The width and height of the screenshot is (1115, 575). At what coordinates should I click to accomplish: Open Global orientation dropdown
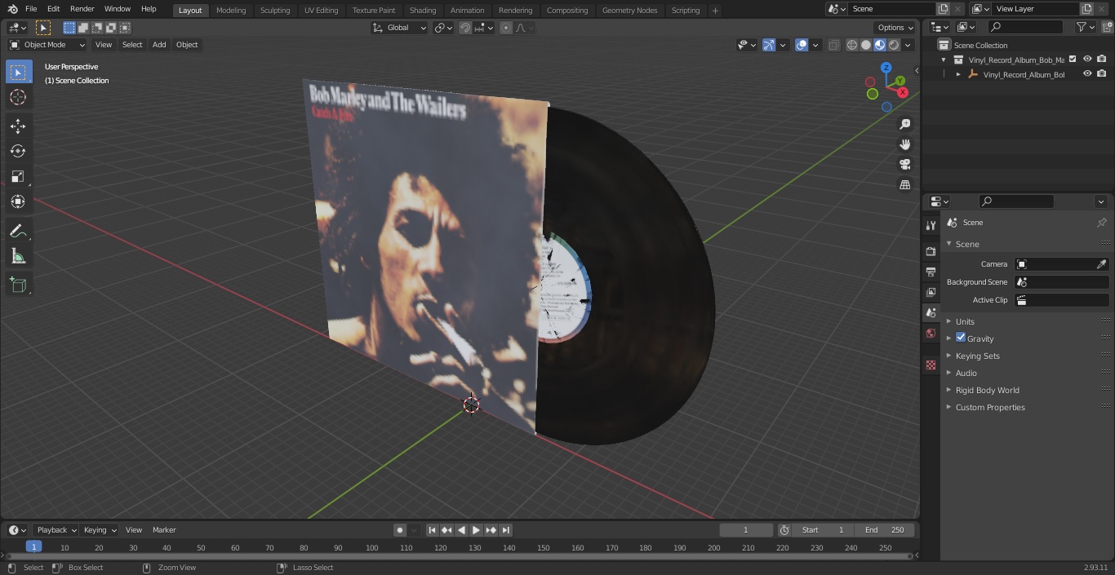399,28
